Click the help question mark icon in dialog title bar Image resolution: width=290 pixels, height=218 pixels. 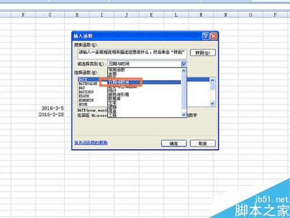tap(205, 36)
